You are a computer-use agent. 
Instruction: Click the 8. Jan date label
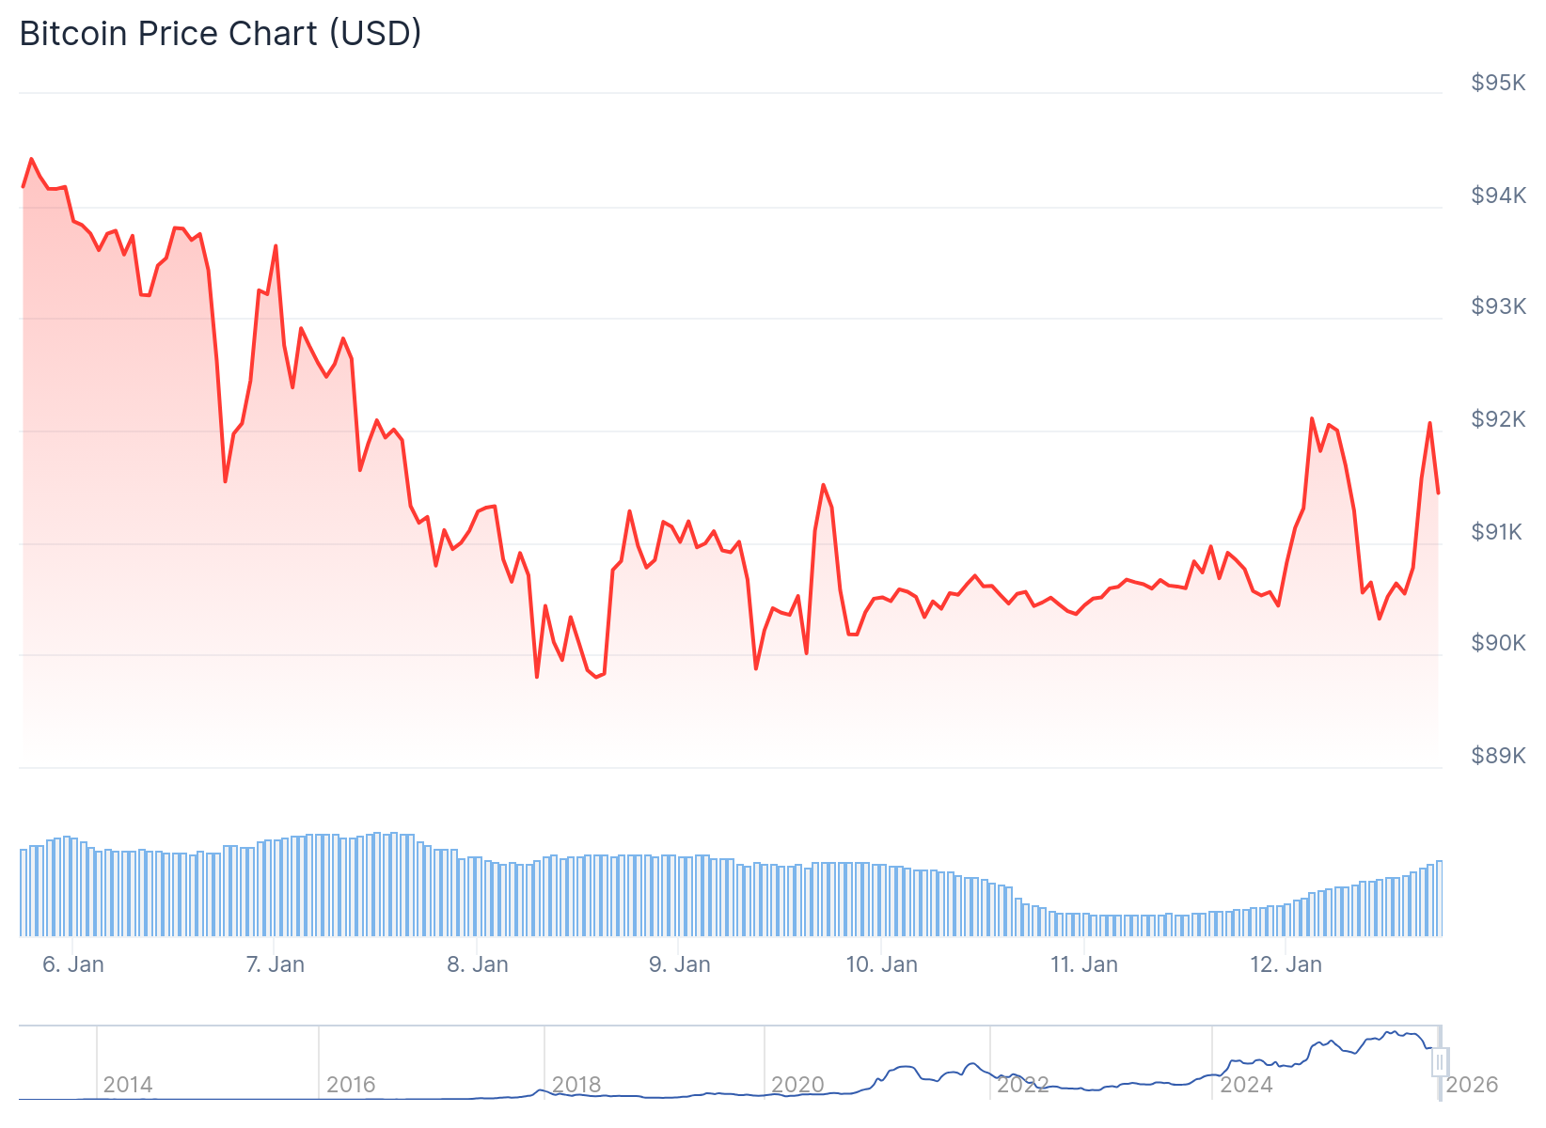click(478, 964)
